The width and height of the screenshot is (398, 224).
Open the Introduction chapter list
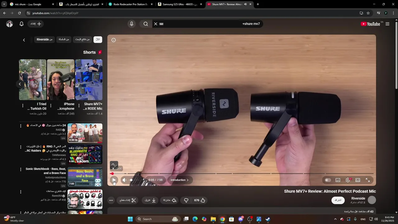(x=180, y=180)
